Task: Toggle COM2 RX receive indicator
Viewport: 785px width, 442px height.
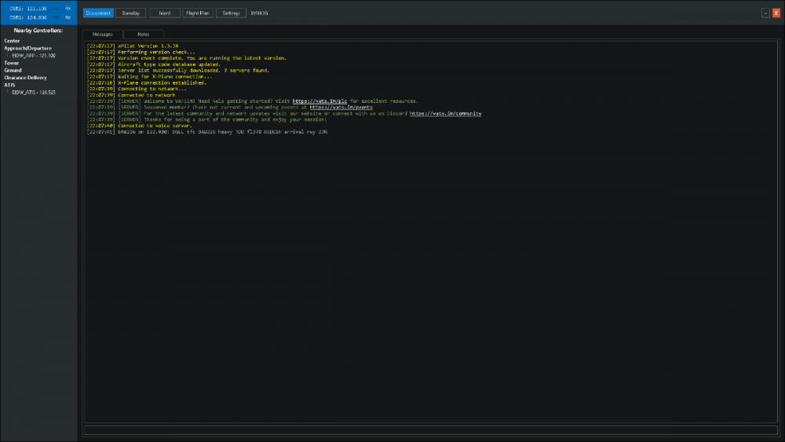Action: (68, 18)
